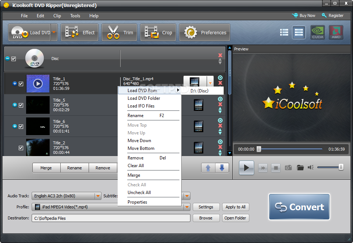The image size is (353, 243).
Task: Play the preview video
Action: tap(246, 168)
